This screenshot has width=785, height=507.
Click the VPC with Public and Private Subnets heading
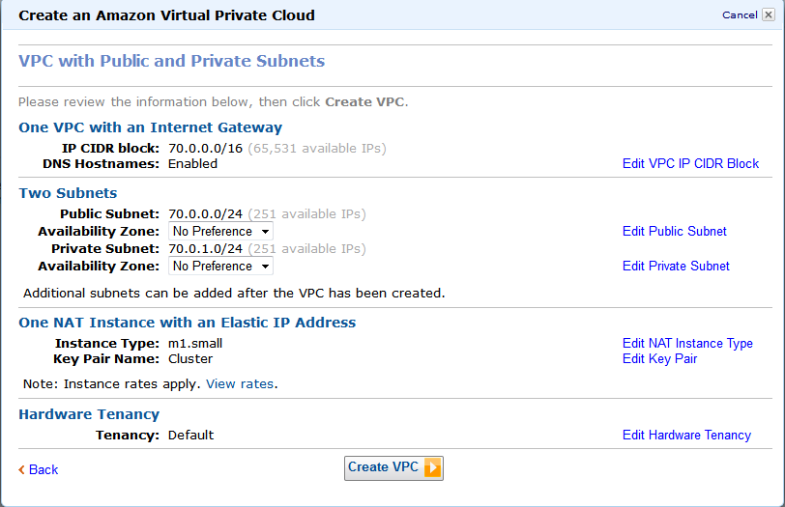[172, 61]
